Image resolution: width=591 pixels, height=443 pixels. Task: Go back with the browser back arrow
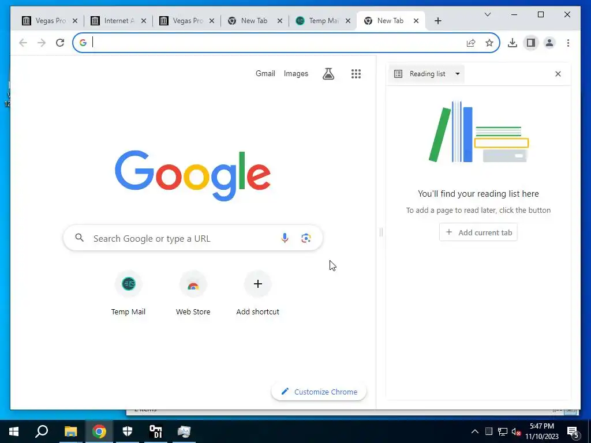coord(23,43)
